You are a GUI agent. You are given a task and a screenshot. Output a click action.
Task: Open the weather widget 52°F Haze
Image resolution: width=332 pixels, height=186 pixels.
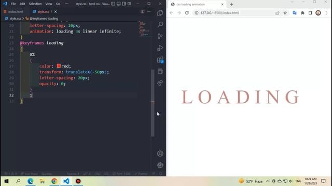click(x=251, y=181)
